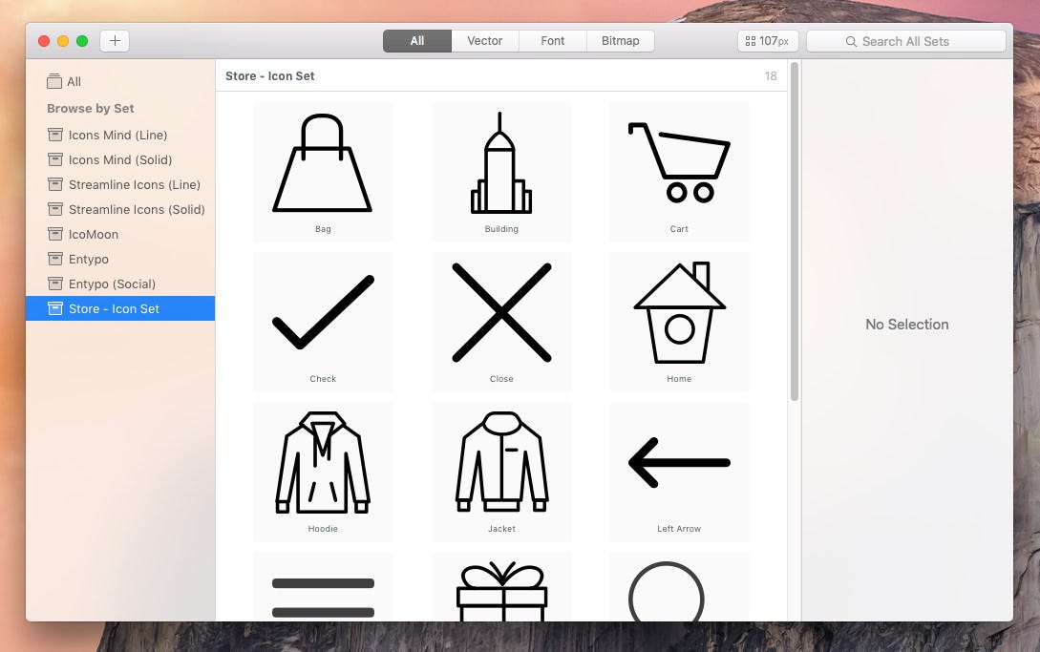Click box icon beside IcoMoon
The image size is (1040, 652).
pyautogui.click(x=55, y=234)
